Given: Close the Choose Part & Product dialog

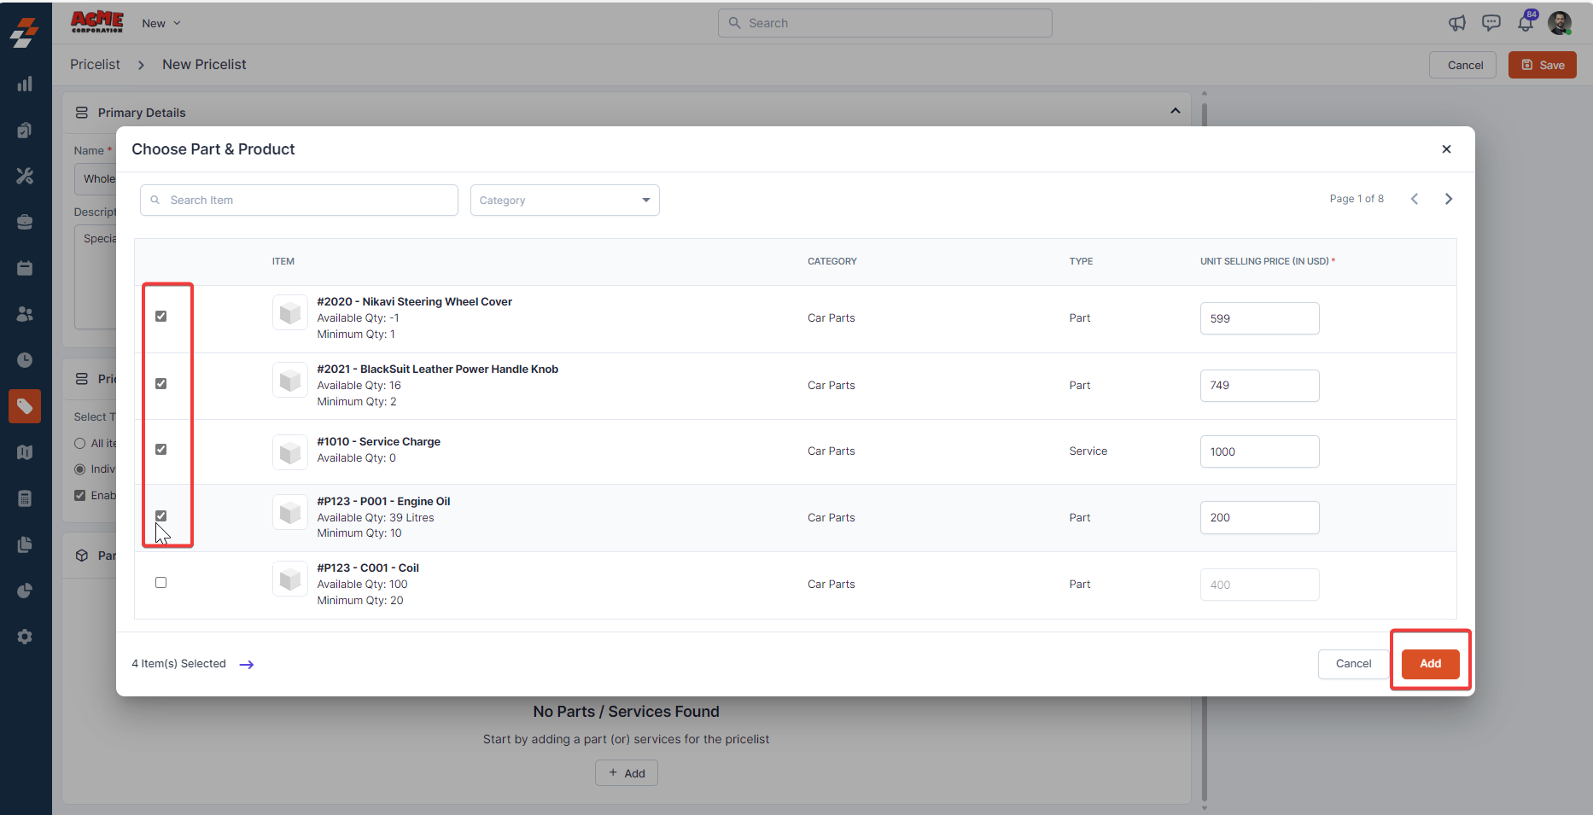Looking at the screenshot, I should point(1446,149).
